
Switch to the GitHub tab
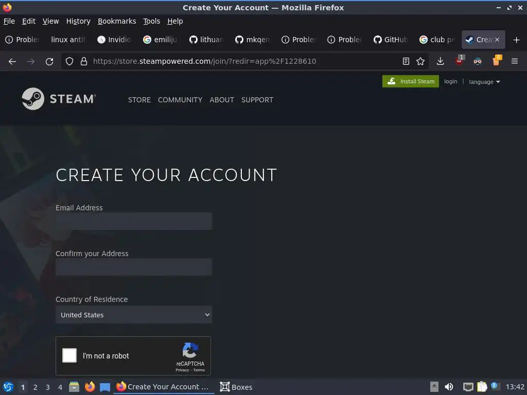391,40
